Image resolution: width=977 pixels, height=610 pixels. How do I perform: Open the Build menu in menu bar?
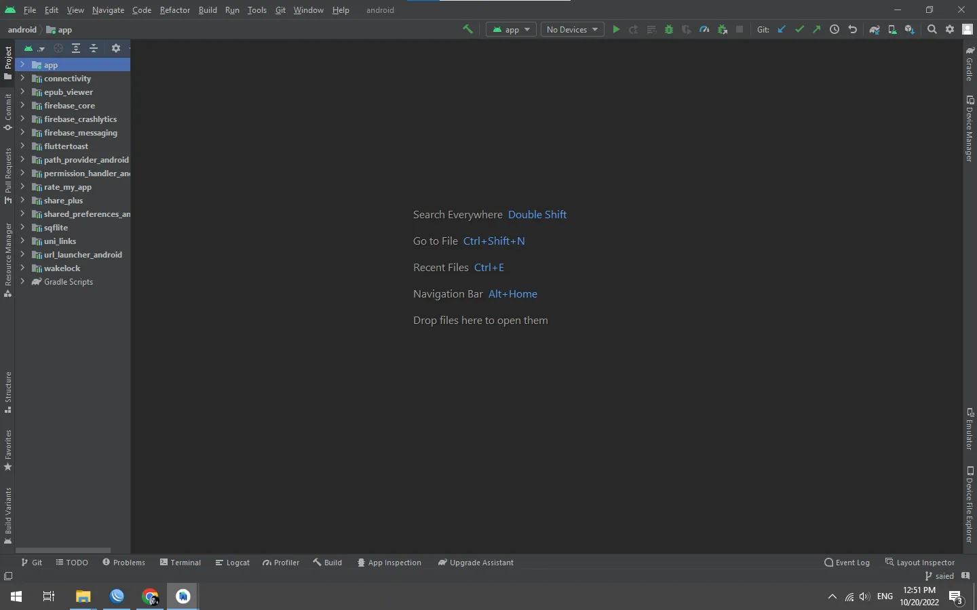pyautogui.click(x=208, y=10)
